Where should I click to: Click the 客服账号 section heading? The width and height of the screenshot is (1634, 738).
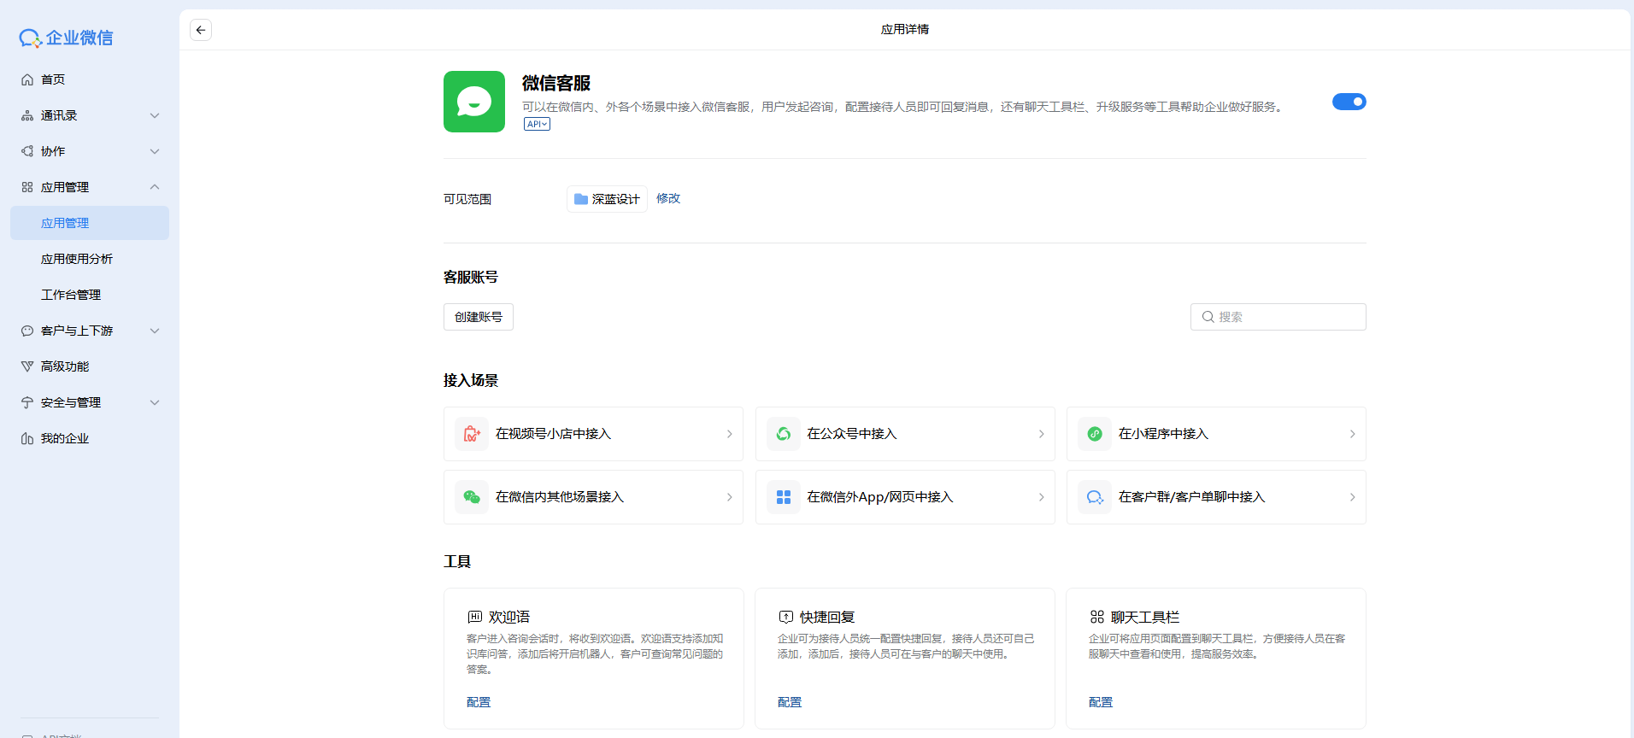pos(471,277)
